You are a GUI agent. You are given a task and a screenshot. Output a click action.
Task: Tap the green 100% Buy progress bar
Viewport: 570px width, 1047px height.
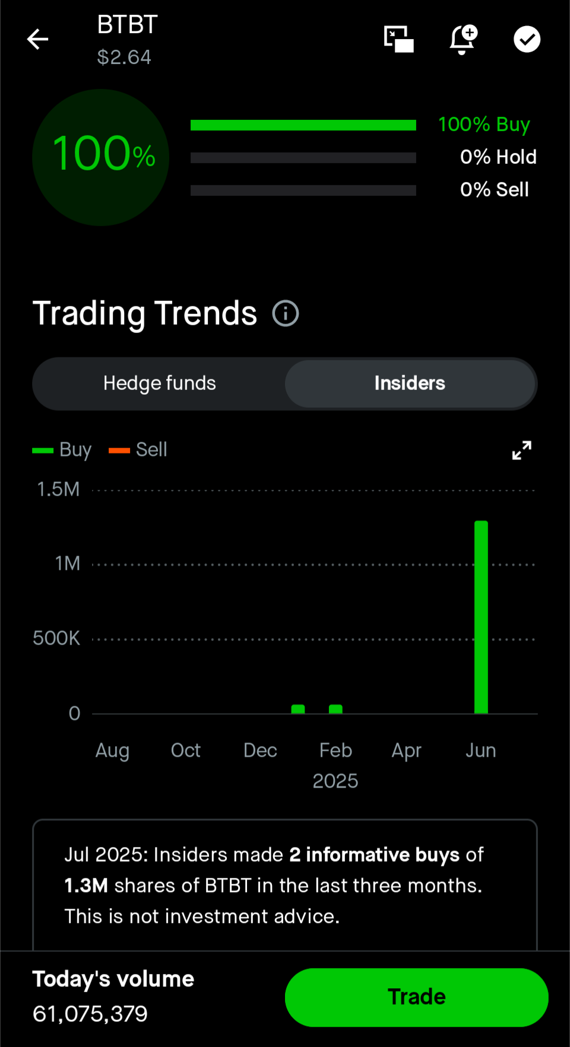pyautogui.click(x=303, y=125)
